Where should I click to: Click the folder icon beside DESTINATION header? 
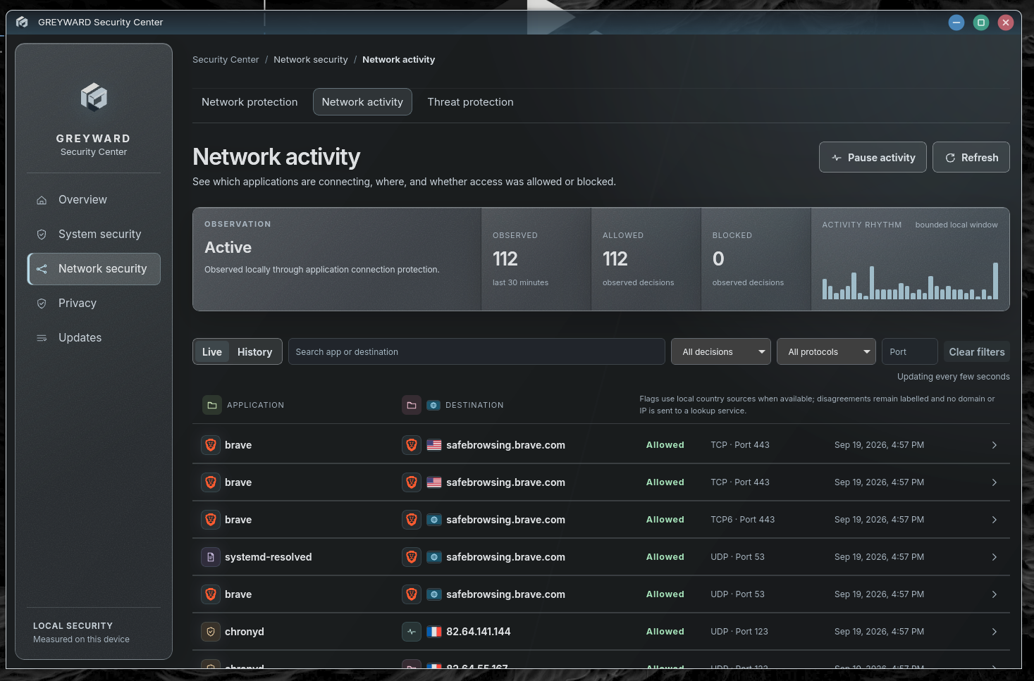click(x=412, y=405)
